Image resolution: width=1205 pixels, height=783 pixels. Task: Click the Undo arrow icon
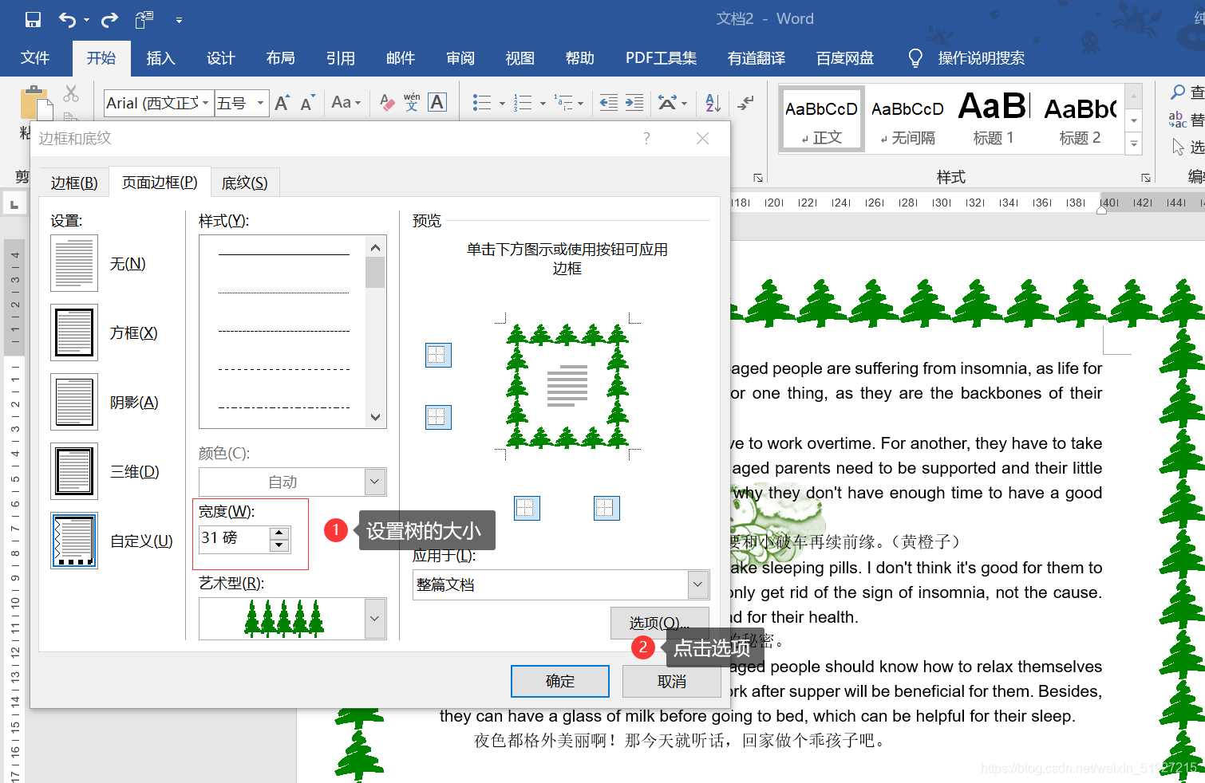tap(69, 20)
